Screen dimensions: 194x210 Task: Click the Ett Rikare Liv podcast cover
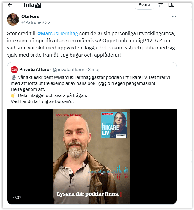114,125
